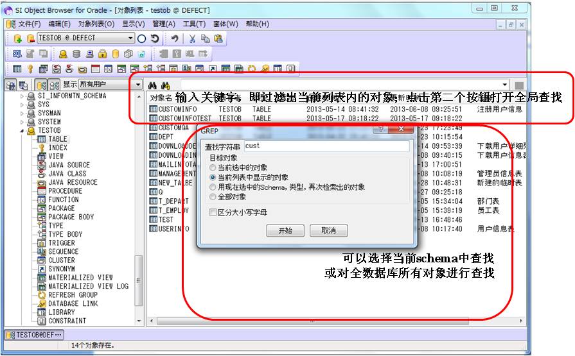Click the scissors cut icon
This screenshot has width=575, height=356.
(192, 38)
